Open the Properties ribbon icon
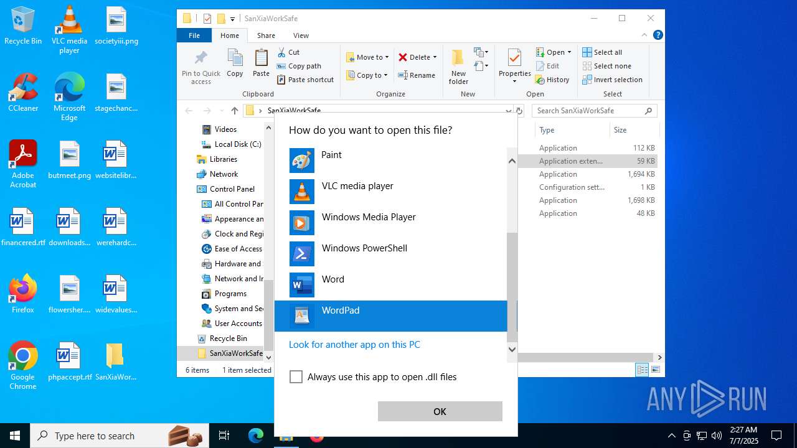Viewport: 797px width, 448px height. click(514, 65)
